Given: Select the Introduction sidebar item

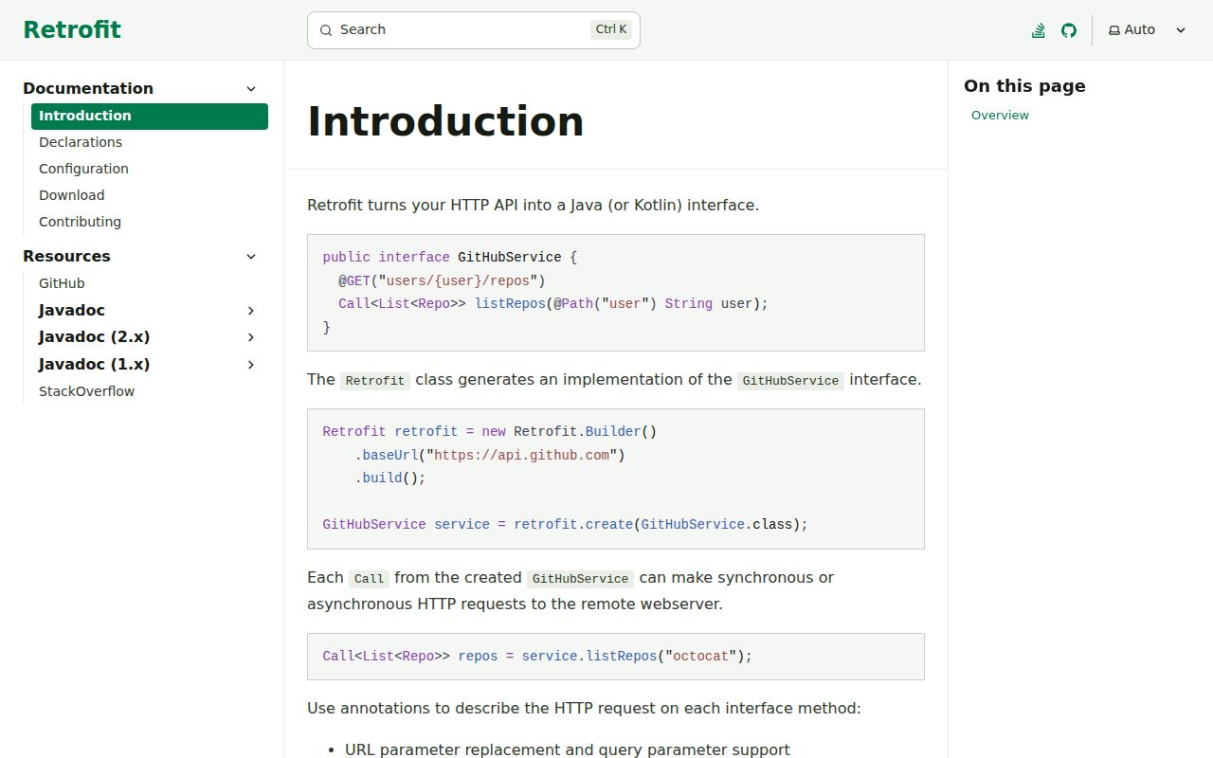Looking at the screenshot, I should pos(150,116).
